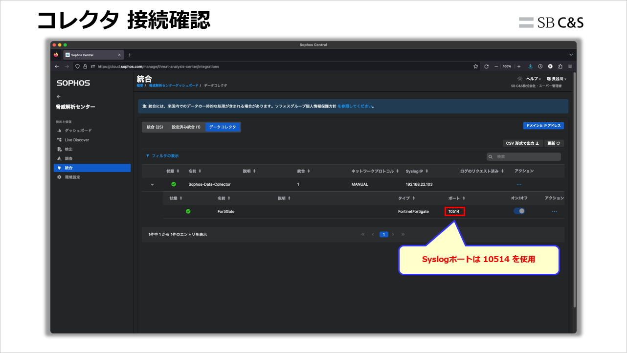
Task: Open the ヘルプ dropdown
Action: [533, 79]
